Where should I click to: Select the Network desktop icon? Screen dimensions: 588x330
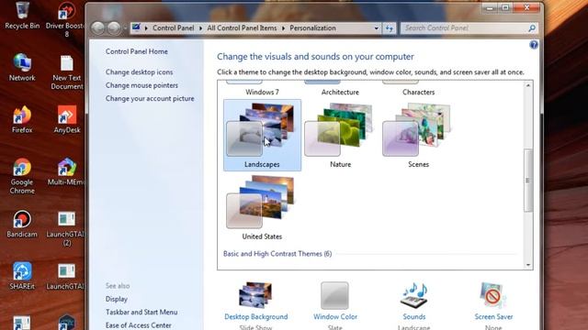tap(22, 67)
